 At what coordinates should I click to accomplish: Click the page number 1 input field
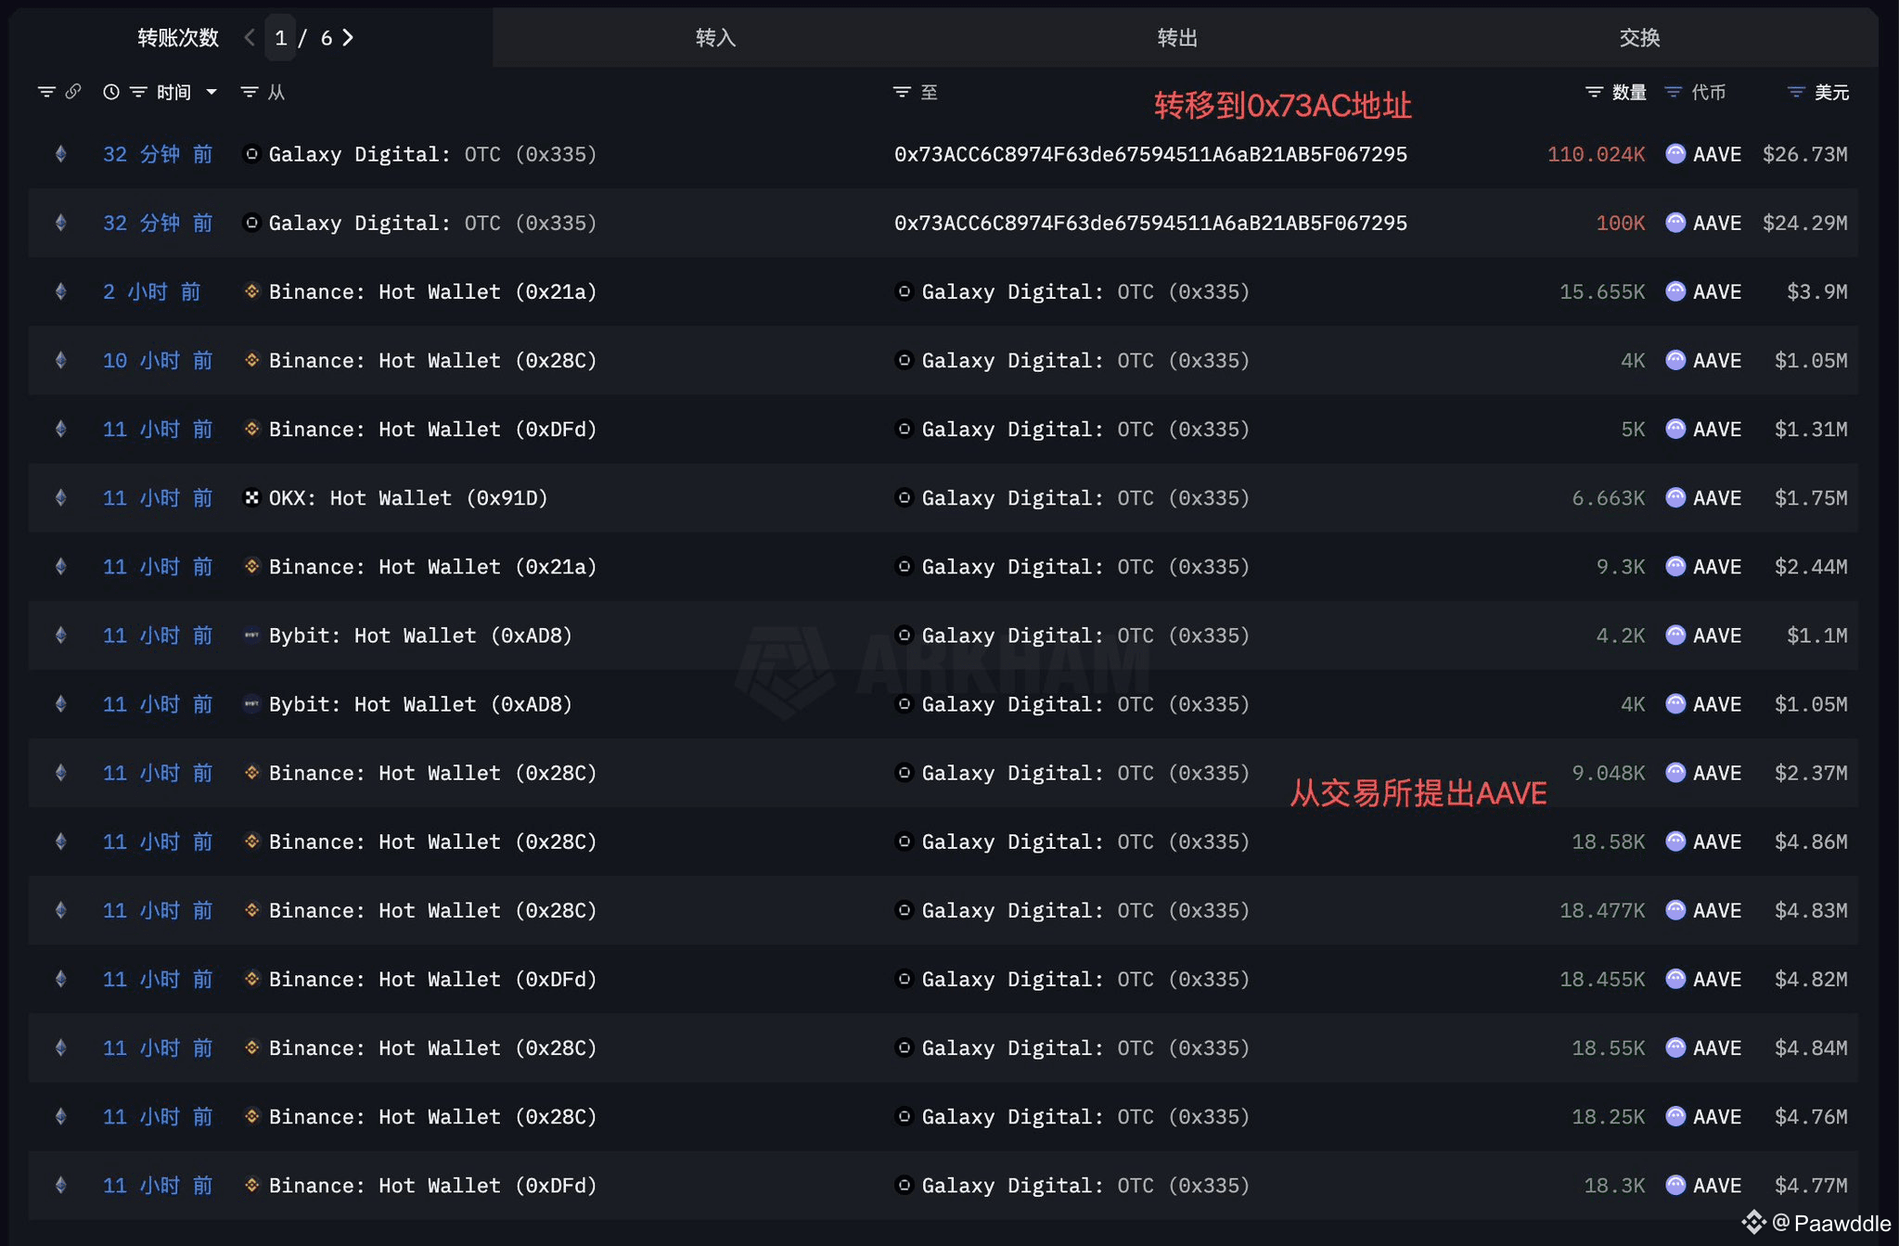[280, 38]
